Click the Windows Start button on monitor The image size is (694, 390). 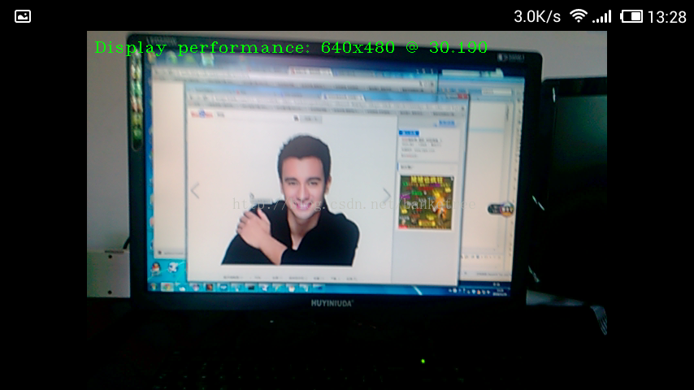click(x=153, y=287)
